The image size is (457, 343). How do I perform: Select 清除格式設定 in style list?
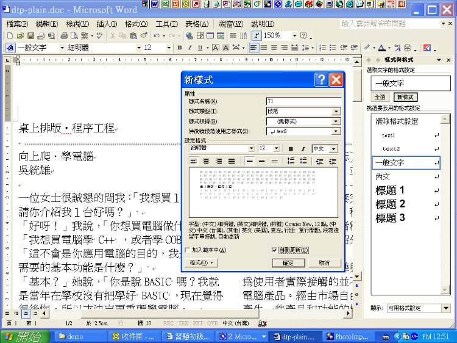click(406, 121)
